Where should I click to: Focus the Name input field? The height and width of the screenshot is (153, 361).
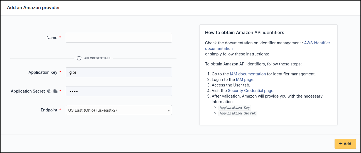[119, 38]
